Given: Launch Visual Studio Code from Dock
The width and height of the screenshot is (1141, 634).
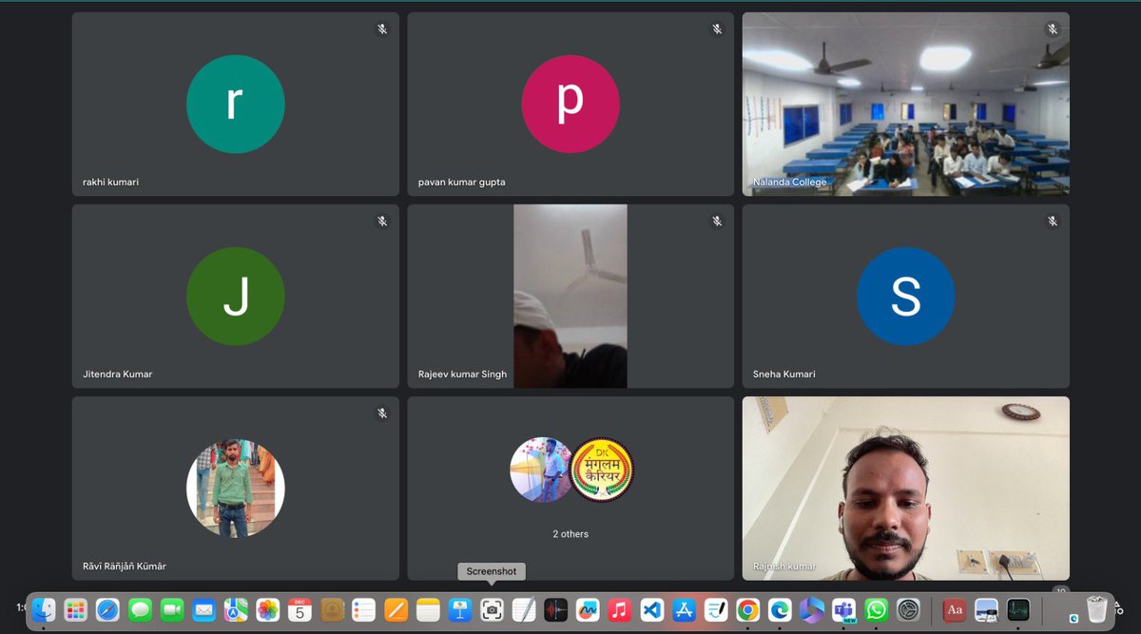Looking at the screenshot, I should point(651,609).
